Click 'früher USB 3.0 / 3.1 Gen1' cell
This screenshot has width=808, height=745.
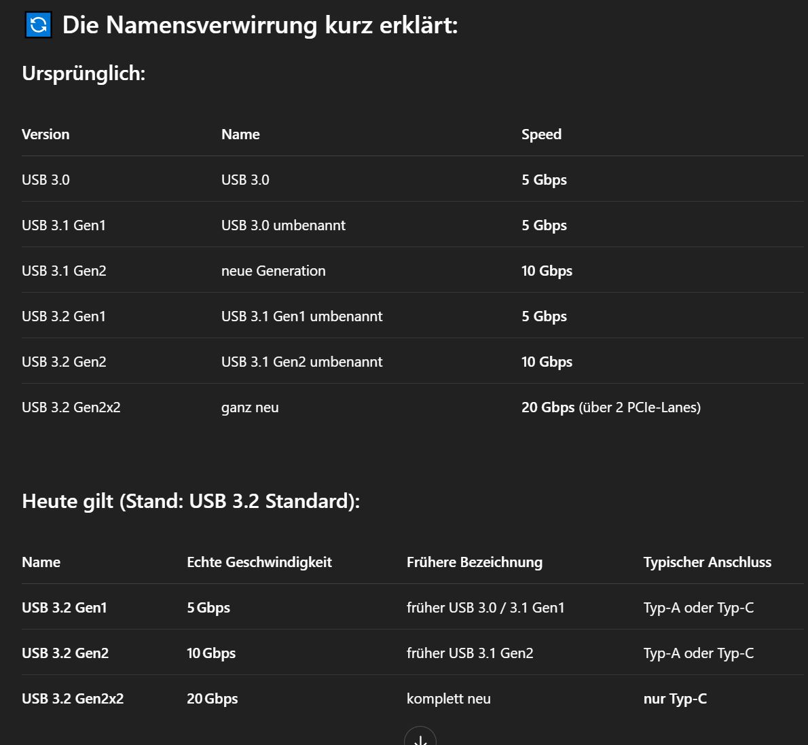point(485,608)
